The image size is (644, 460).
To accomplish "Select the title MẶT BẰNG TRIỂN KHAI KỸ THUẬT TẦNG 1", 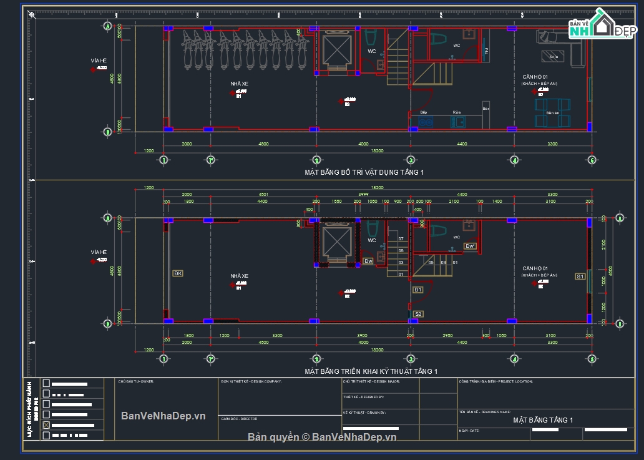I will pyautogui.click(x=371, y=371).
